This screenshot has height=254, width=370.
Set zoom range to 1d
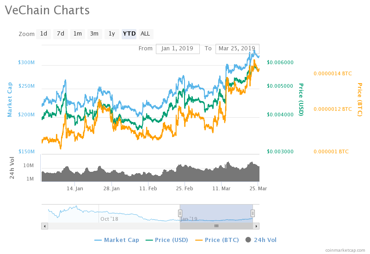pyautogui.click(x=43, y=34)
